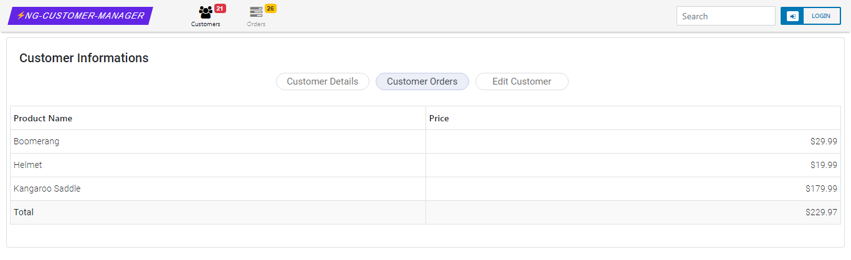
Task: Open the Edit Customer tab
Action: tap(522, 81)
